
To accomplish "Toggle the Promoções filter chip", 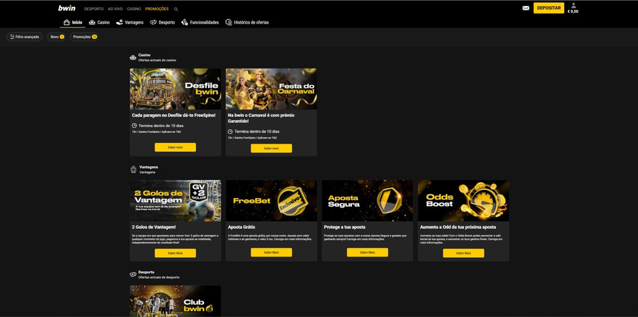I will coord(84,37).
